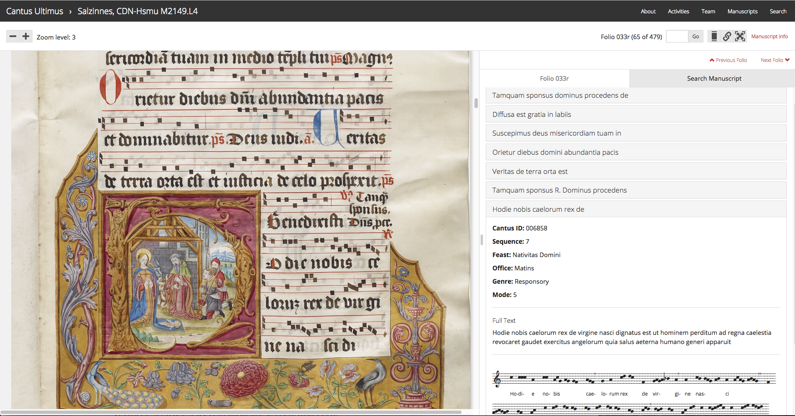Open the About menu item
This screenshot has height=416, width=795.
point(648,11)
